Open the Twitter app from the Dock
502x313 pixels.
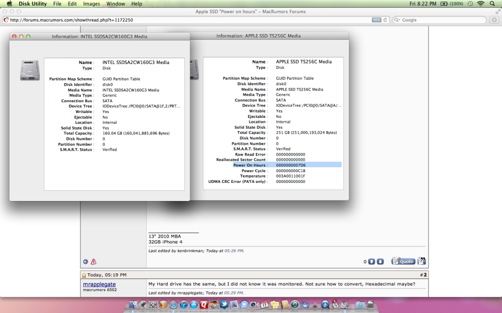tap(224, 304)
